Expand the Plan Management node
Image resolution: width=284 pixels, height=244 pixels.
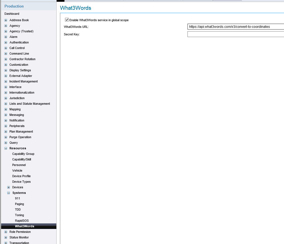(x=6, y=132)
